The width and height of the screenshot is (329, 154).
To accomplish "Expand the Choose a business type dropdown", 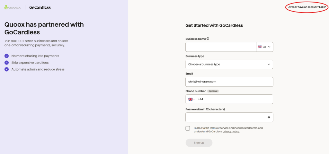I will coord(229,64).
